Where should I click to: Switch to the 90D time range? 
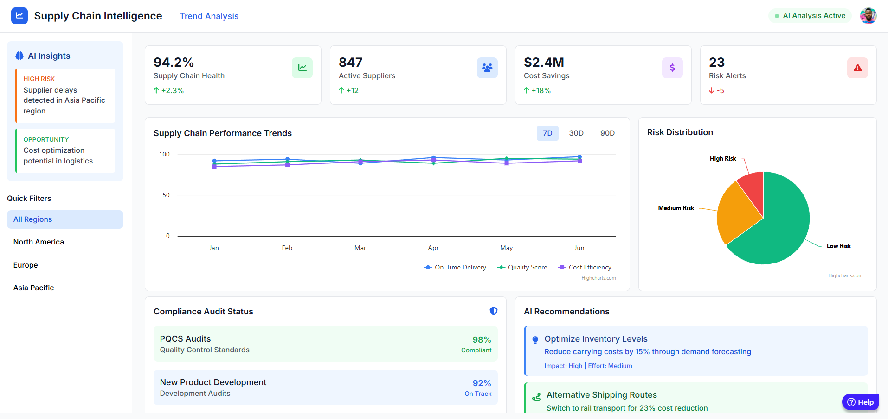(x=607, y=133)
